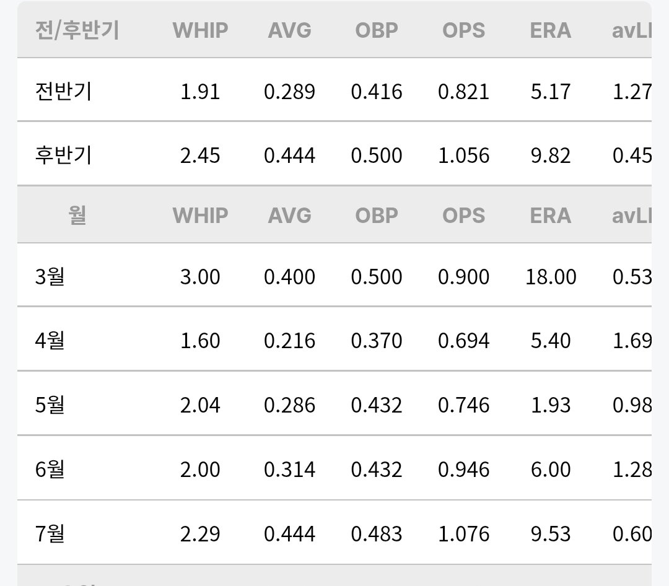Click the 18.00 ERA value for 3월

click(551, 276)
